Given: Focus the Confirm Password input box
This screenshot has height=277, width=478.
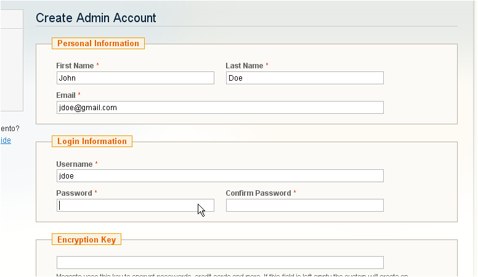Looking at the screenshot, I should coord(304,206).
